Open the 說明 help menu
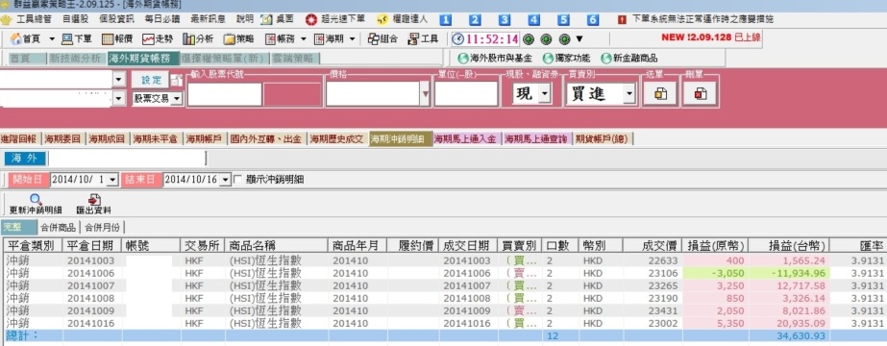The height and width of the screenshot is (346, 887). [245, 19]
